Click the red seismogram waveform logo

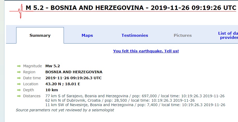point(21,11)
